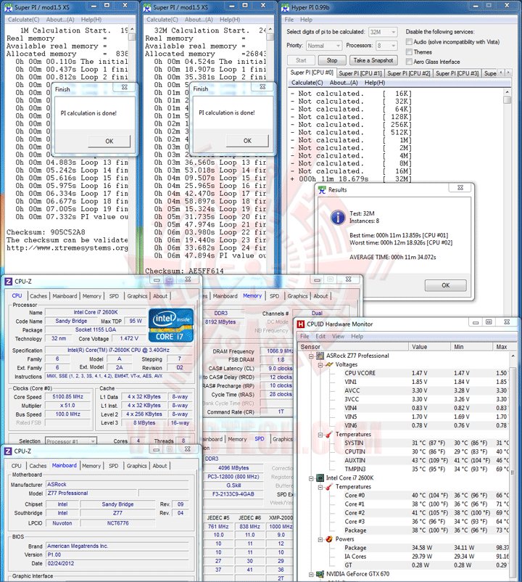Select the Super PI [CPU #1] tab

point(360,73)
